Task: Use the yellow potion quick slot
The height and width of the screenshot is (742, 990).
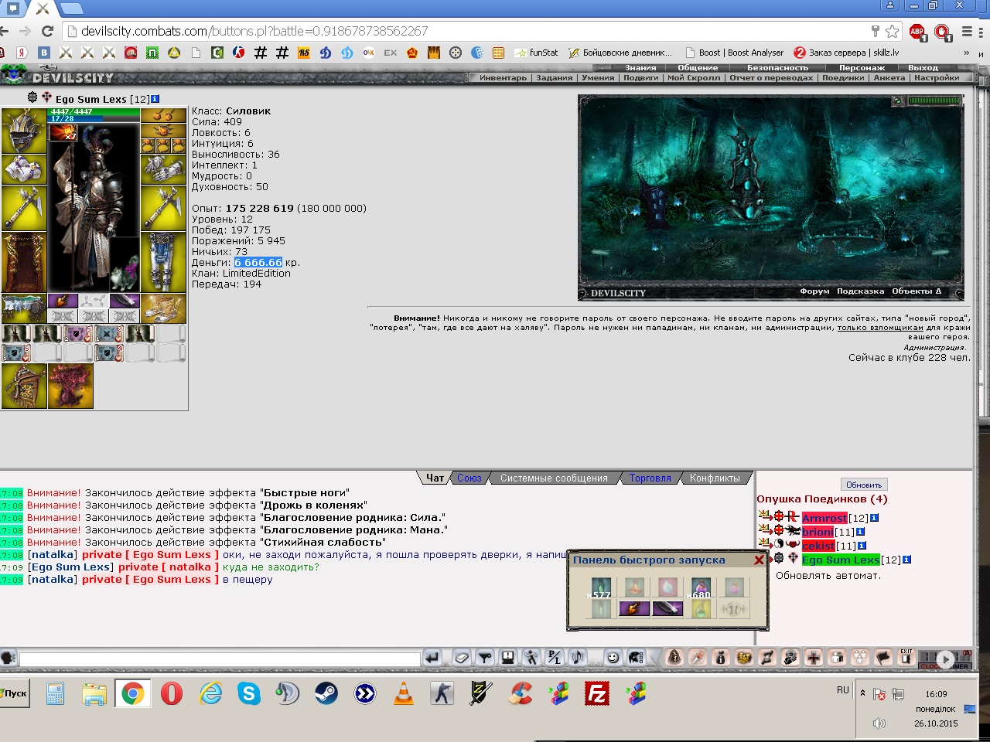Action: coord(701,608)
